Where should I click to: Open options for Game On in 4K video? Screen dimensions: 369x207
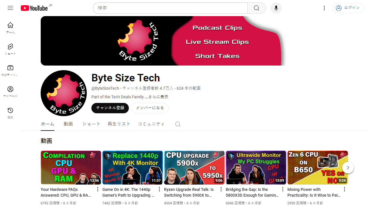click(159, 189)
